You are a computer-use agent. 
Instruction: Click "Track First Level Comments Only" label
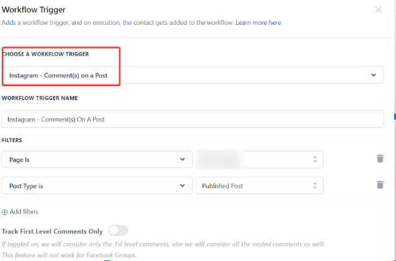(x=52, y=231)
